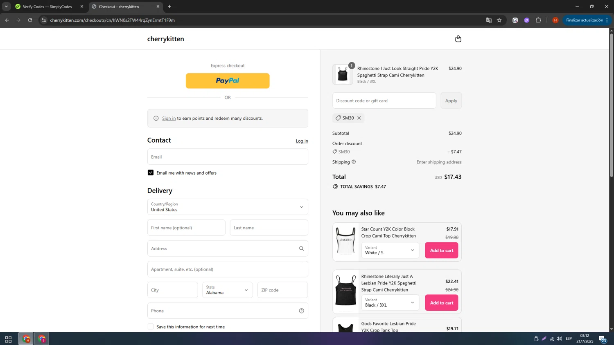Open the taskbar volume icon
This screenshot has width=614, height=345.
click(560, 339)
